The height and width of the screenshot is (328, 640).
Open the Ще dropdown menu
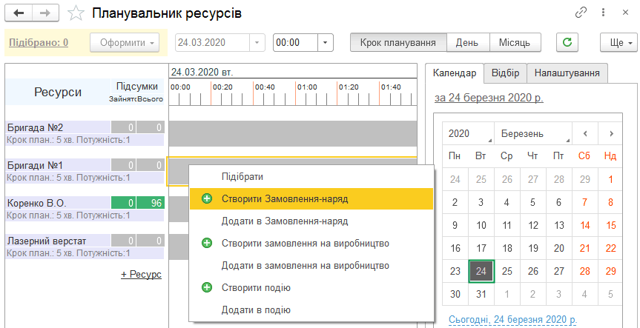coord(618,42)
